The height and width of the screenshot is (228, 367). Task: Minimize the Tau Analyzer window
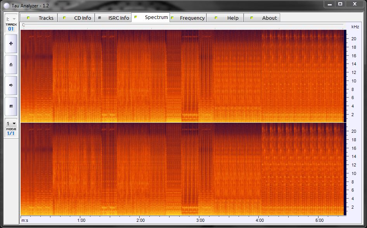tap(330, 4)
